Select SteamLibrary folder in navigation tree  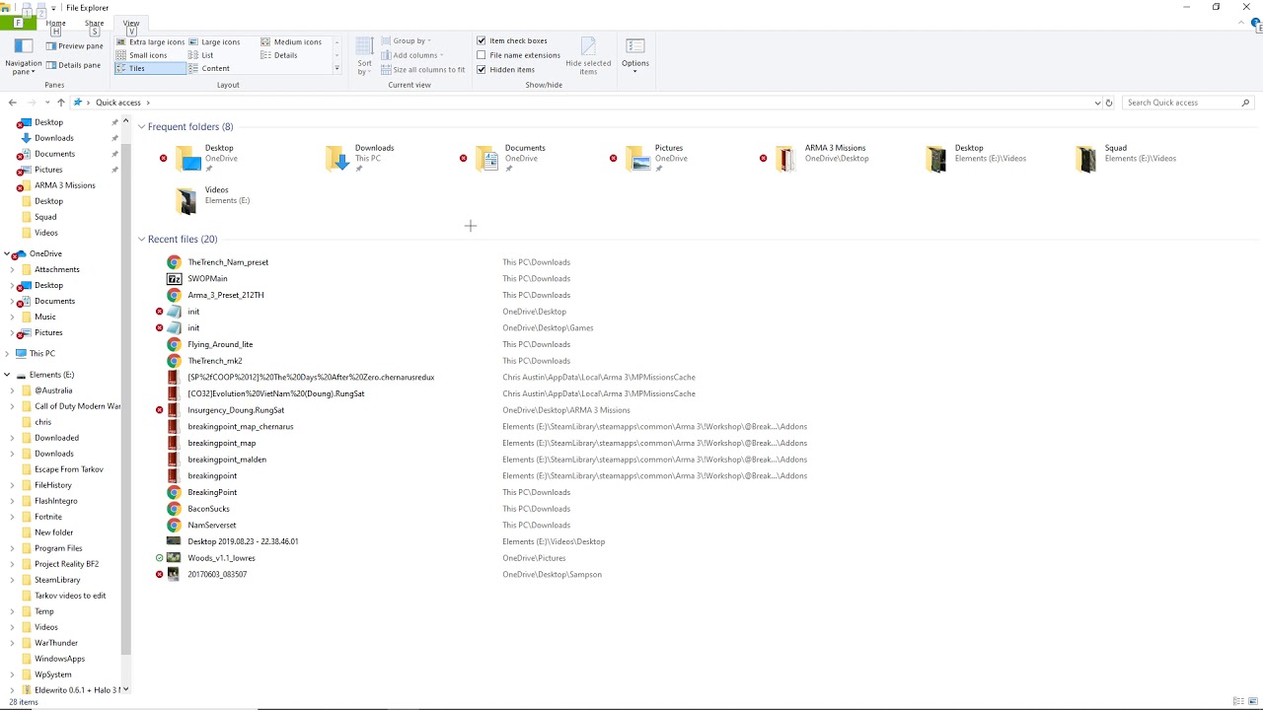click(57, 580)
